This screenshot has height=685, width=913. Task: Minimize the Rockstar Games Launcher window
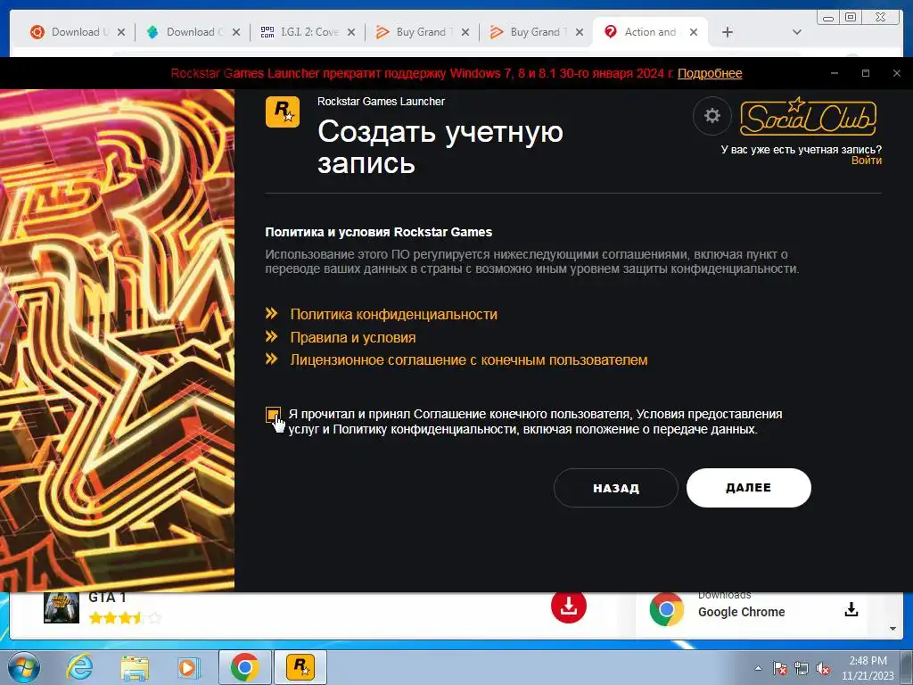(x=835, y=73)
